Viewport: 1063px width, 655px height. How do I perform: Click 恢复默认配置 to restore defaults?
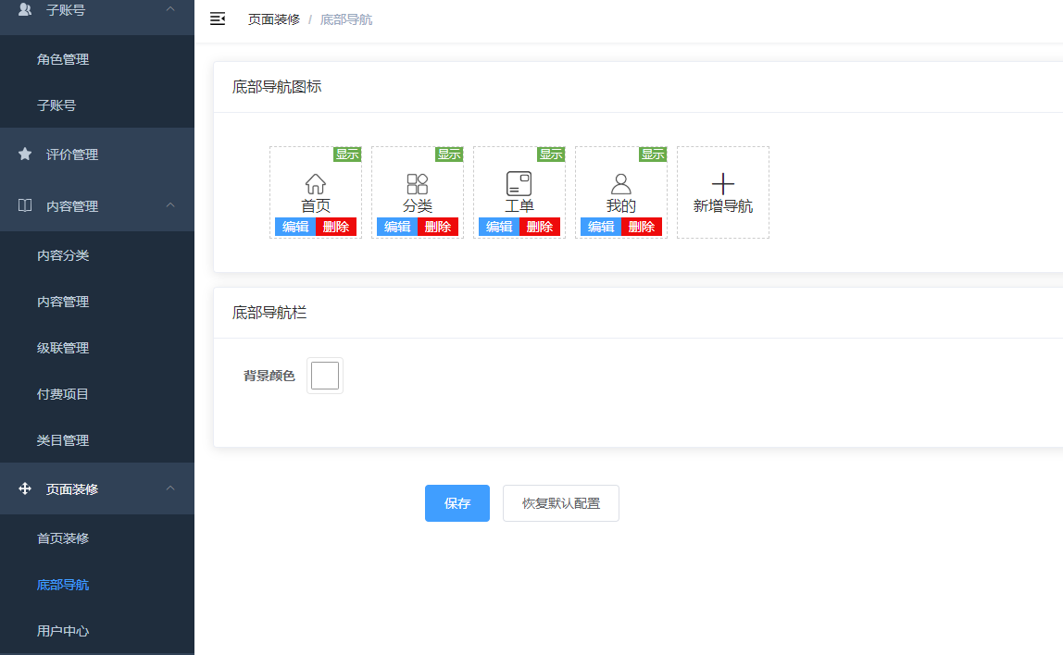point(560,503)
